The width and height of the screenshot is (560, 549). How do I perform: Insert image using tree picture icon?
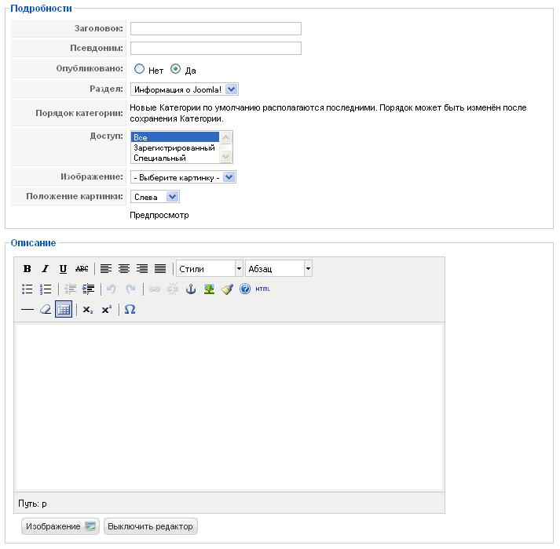click(209, 289)
